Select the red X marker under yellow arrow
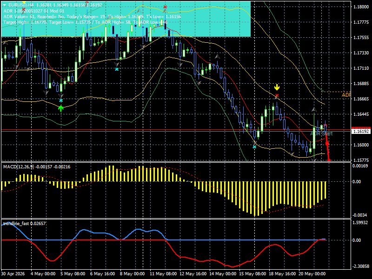Image resolution: width=372 pixels, height=279 pixels. [x=277, y=96]
